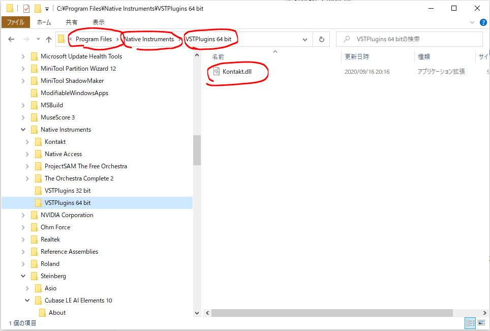Open the ファイル menu tab

coord(16,22)
